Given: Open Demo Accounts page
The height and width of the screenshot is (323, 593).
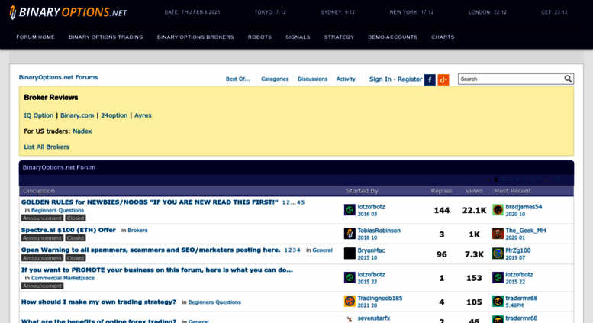Looking at the screenshot, I should [x=392, y=37].
